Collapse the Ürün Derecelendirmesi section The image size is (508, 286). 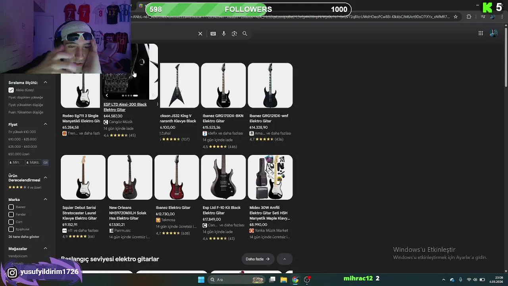coord(45,178)
